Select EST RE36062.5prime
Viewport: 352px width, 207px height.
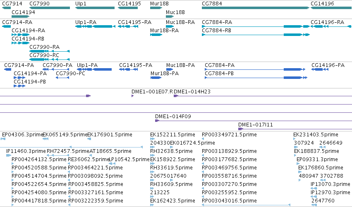89,159
